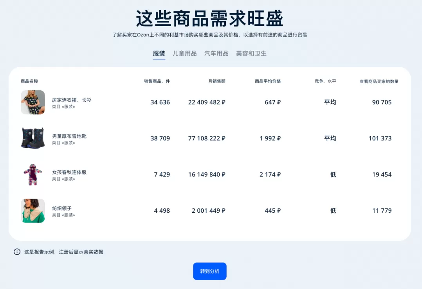Click the 月销售额 column header
Image resolution: width=422 pixels, height=289 pixels.
point(216,81)
